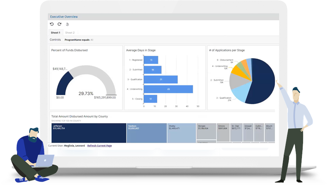This screenshot has height=185, width=327.
Task: Switch to the Sheet 1 tab
Action: coord(55,33)
